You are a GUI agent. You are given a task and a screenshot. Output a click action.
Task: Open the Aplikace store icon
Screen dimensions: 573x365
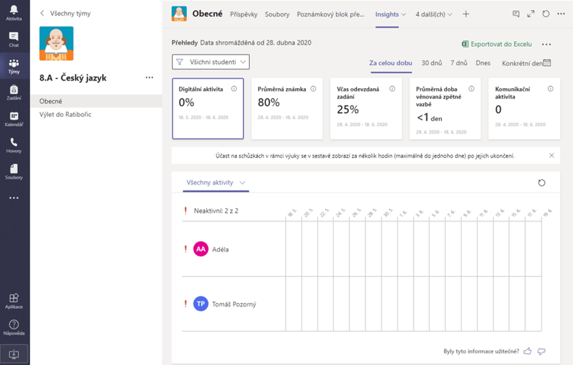point(14,301)
